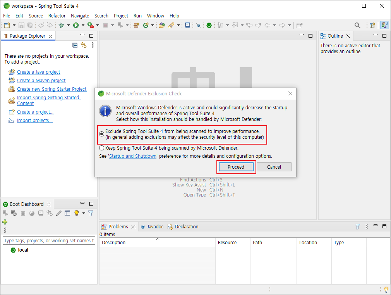Click Import projects... link
Screen dimensions: 391x295
pyautogui.click(x=35, y=121)
